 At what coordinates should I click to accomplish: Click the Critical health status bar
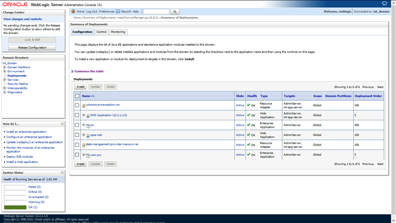point(15,192)
